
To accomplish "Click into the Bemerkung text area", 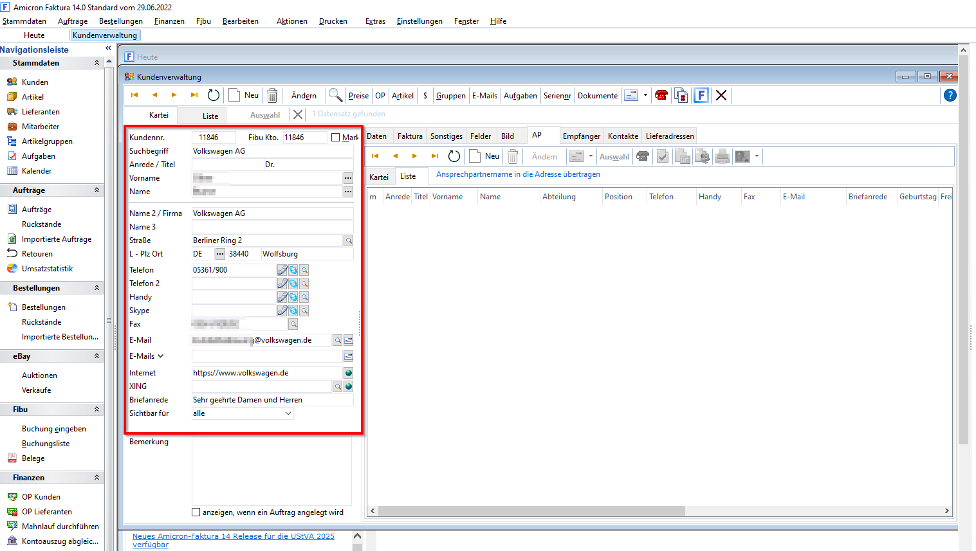I will [x=272, y=471].
